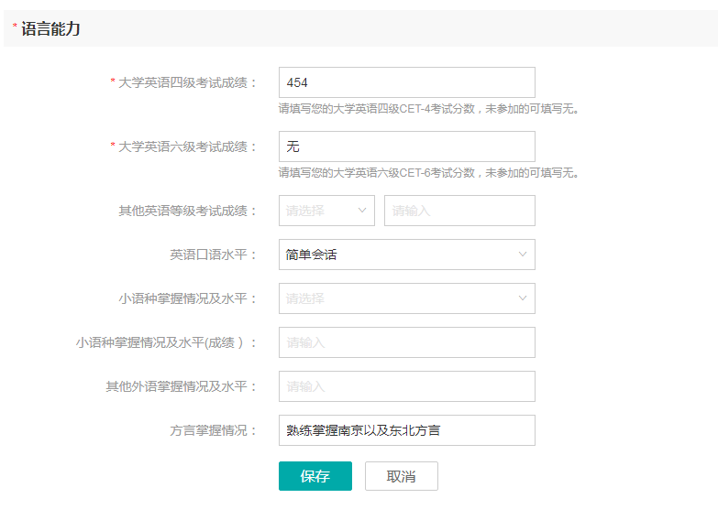The image size is (718, 531).
Task: Open the 小语种掌握情况及水平 dropdown
Action: pos(406,298)
